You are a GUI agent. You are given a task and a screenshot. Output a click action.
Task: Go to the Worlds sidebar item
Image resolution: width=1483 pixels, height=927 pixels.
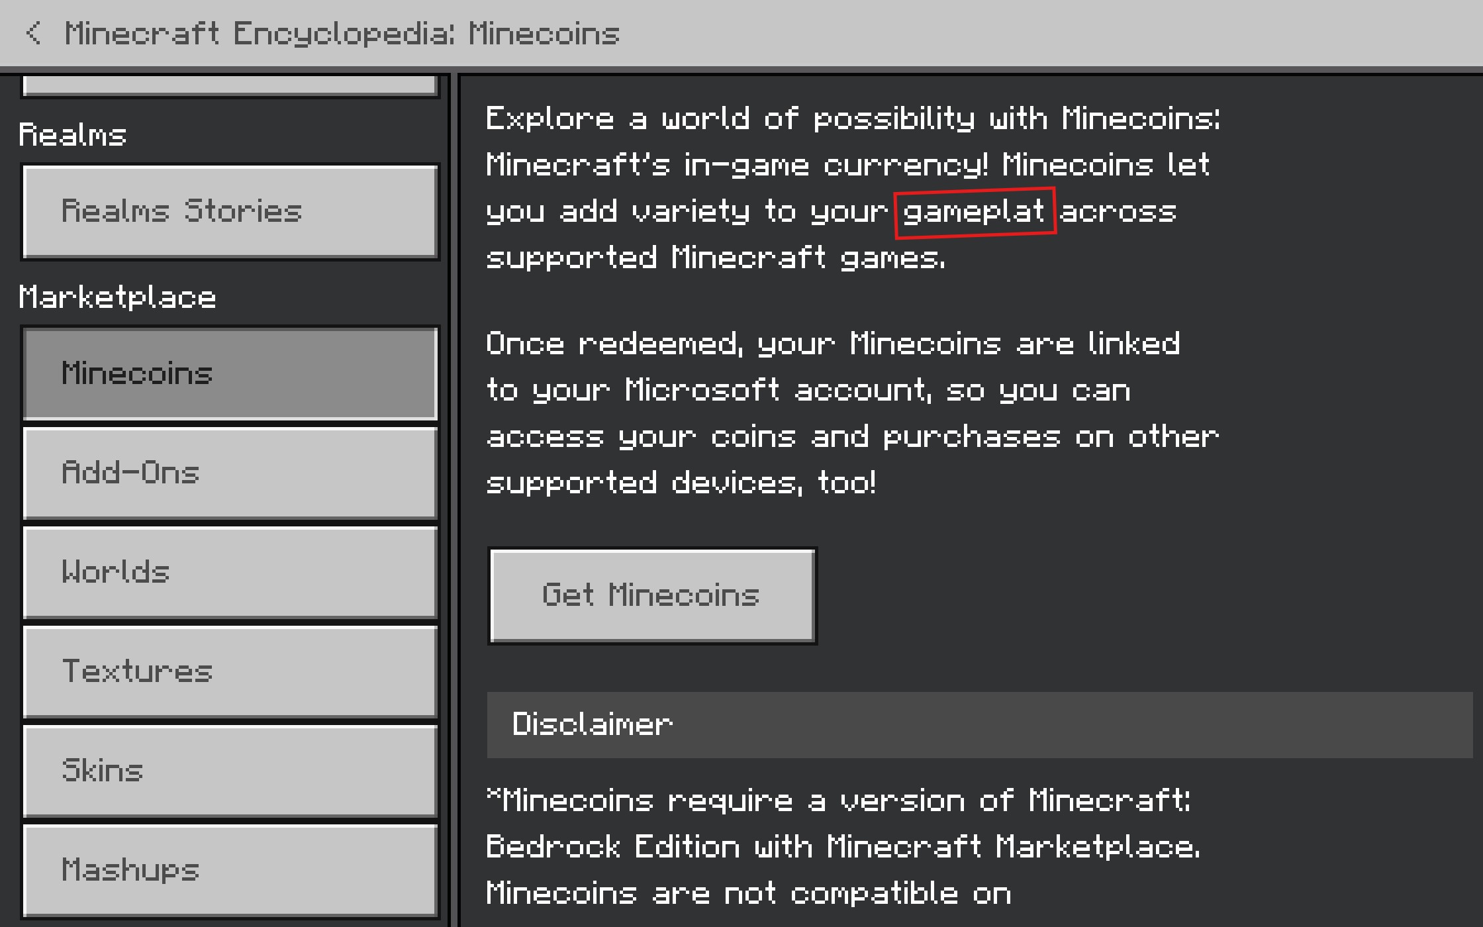(230, 572)
